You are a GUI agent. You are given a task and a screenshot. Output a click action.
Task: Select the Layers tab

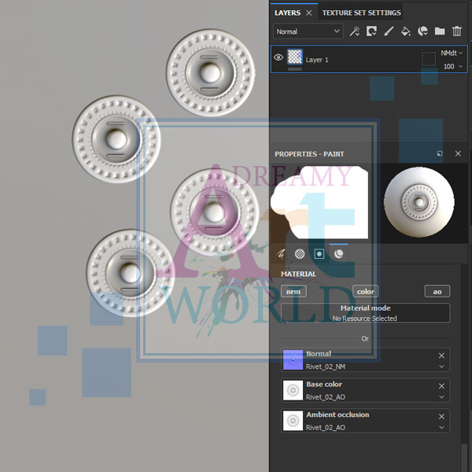click(x=287, y=13)
